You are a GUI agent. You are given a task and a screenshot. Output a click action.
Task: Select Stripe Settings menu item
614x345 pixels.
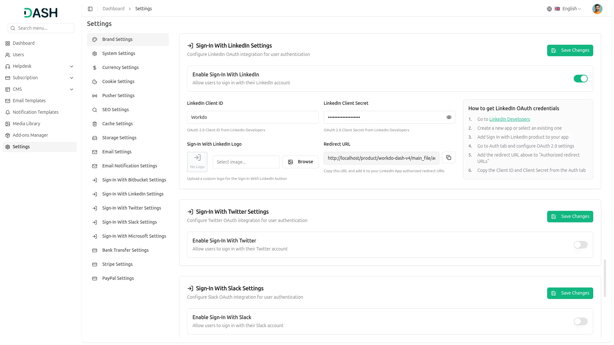[x=117, y=264]
